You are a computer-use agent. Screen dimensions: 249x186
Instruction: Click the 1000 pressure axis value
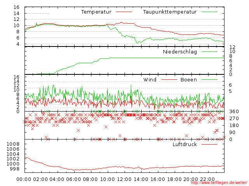pyautogui.click(x=13, y=164)
